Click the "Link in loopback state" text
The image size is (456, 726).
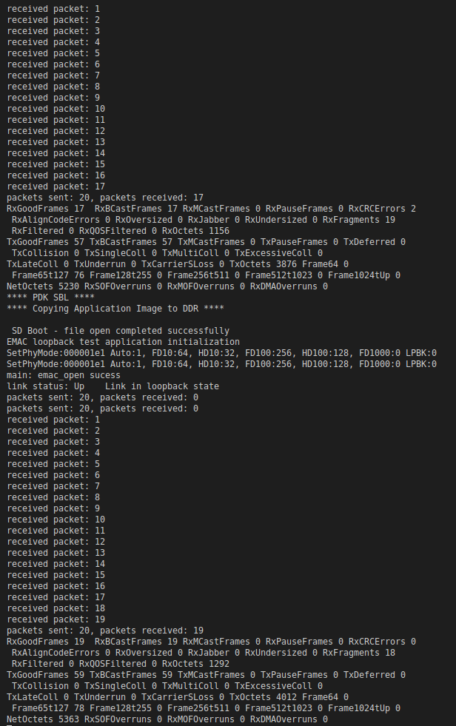162,386
